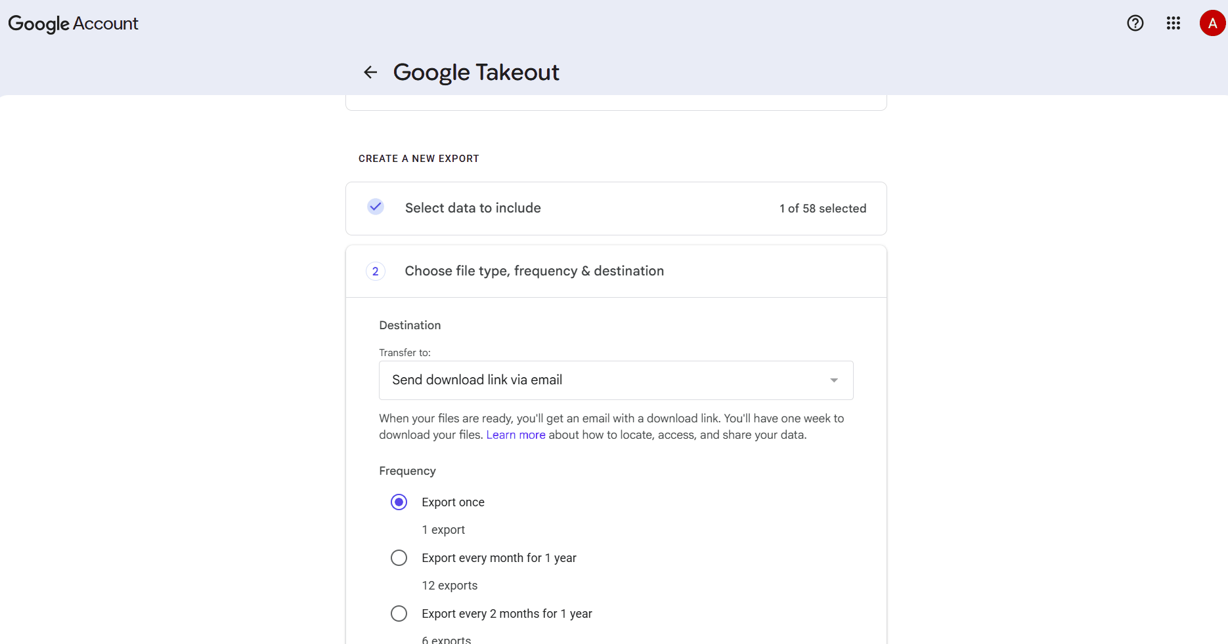Open the Learn more link
1228x644 pixels.
point(515,435)
